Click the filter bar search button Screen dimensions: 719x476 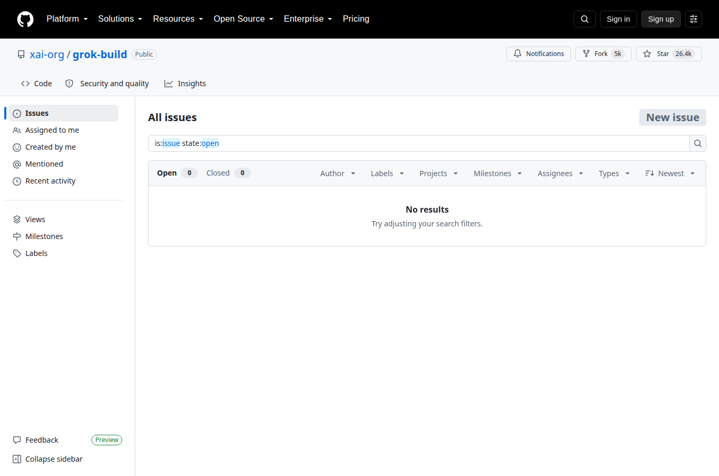698,143
